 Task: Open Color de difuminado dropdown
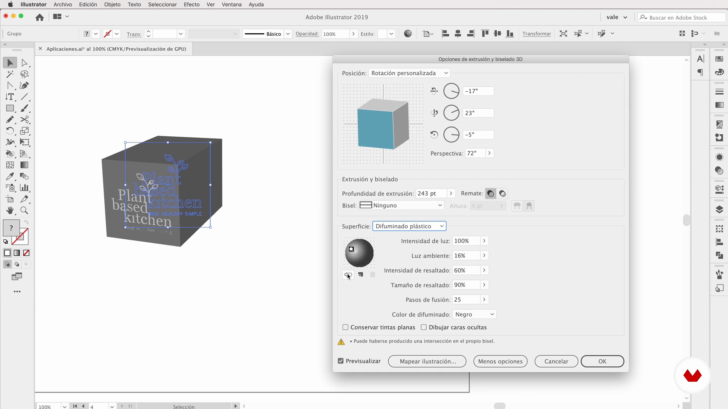pos(474,314)
